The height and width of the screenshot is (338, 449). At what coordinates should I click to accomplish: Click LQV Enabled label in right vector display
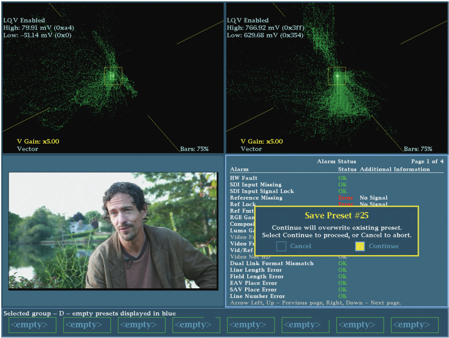[x=248, y=20]
